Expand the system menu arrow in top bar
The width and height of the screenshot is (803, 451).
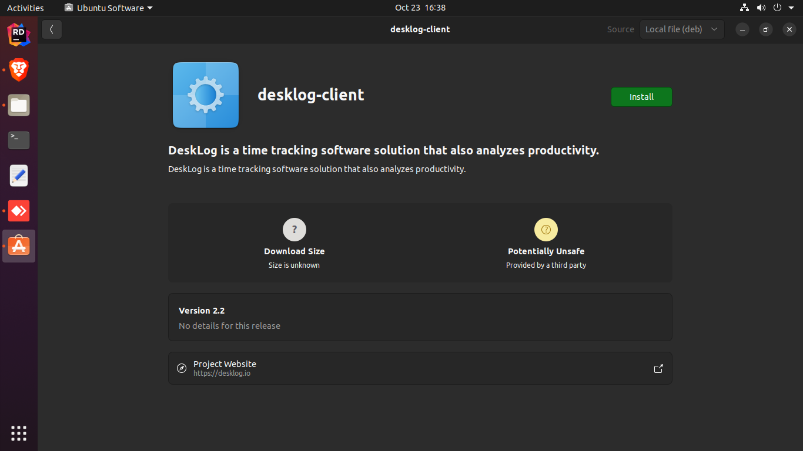tap(791, 8)
